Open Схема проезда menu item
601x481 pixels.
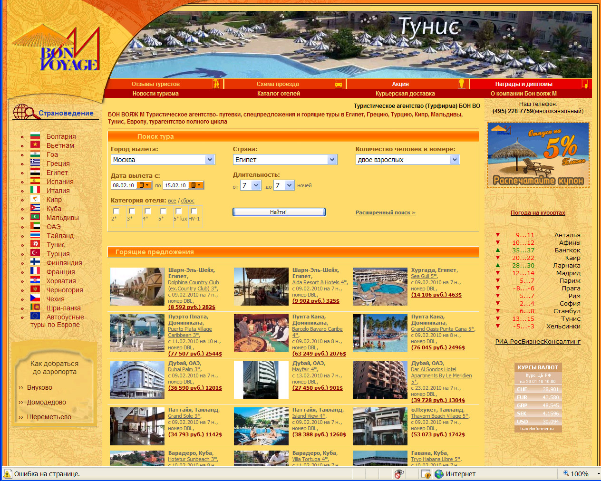point(278,84)
